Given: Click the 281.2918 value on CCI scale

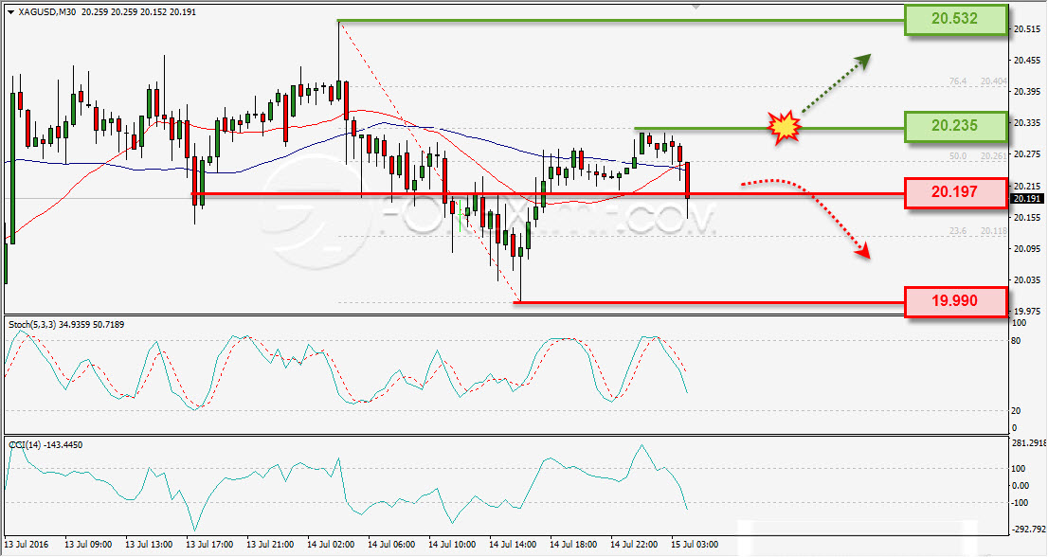Looking at the screenshot, I should [x=1029, y=443].
